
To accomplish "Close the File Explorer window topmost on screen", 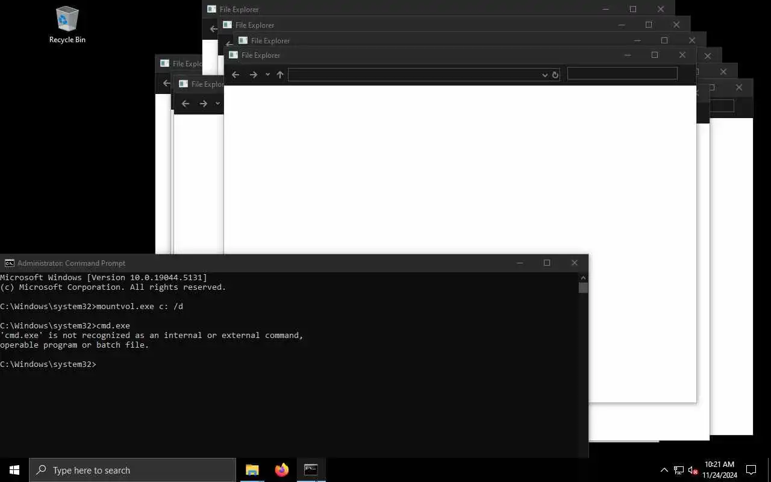I will click(x=661, y=9).
